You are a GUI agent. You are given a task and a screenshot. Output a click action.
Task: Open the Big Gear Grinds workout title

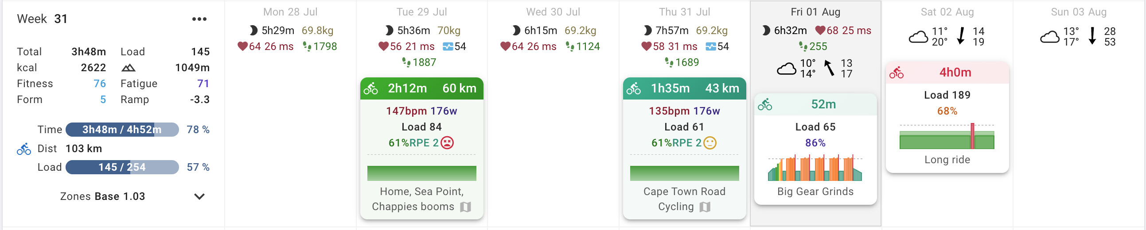pos(815,192)
